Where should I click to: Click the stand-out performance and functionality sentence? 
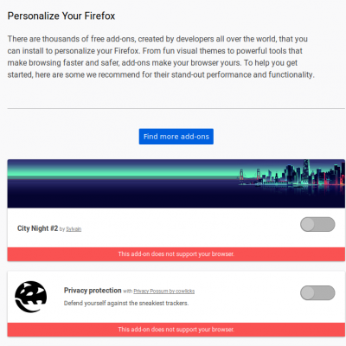point(161,74)
